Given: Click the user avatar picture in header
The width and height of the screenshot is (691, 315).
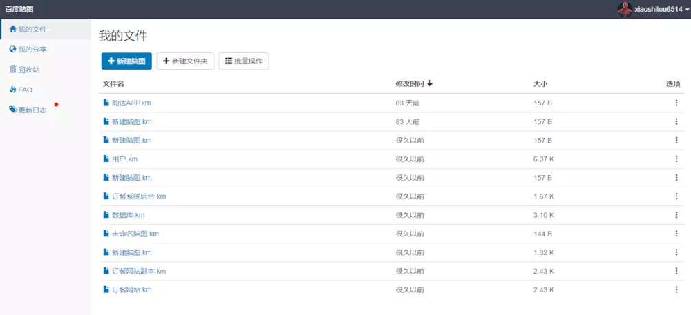Looking at the screenshot, I should click(625, 9).
